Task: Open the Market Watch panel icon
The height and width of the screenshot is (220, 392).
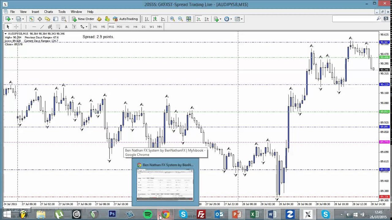Action: tap(32, 19)
